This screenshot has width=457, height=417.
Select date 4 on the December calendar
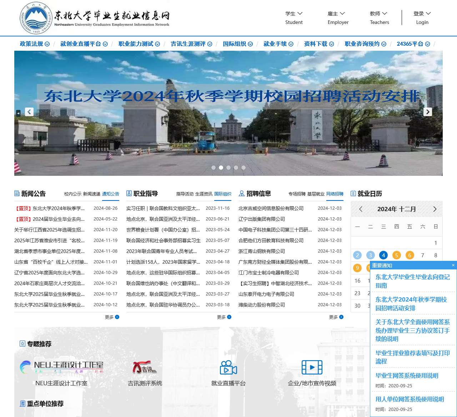coord(383,255)
